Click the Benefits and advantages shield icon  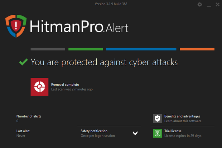[x=157, y=118]
